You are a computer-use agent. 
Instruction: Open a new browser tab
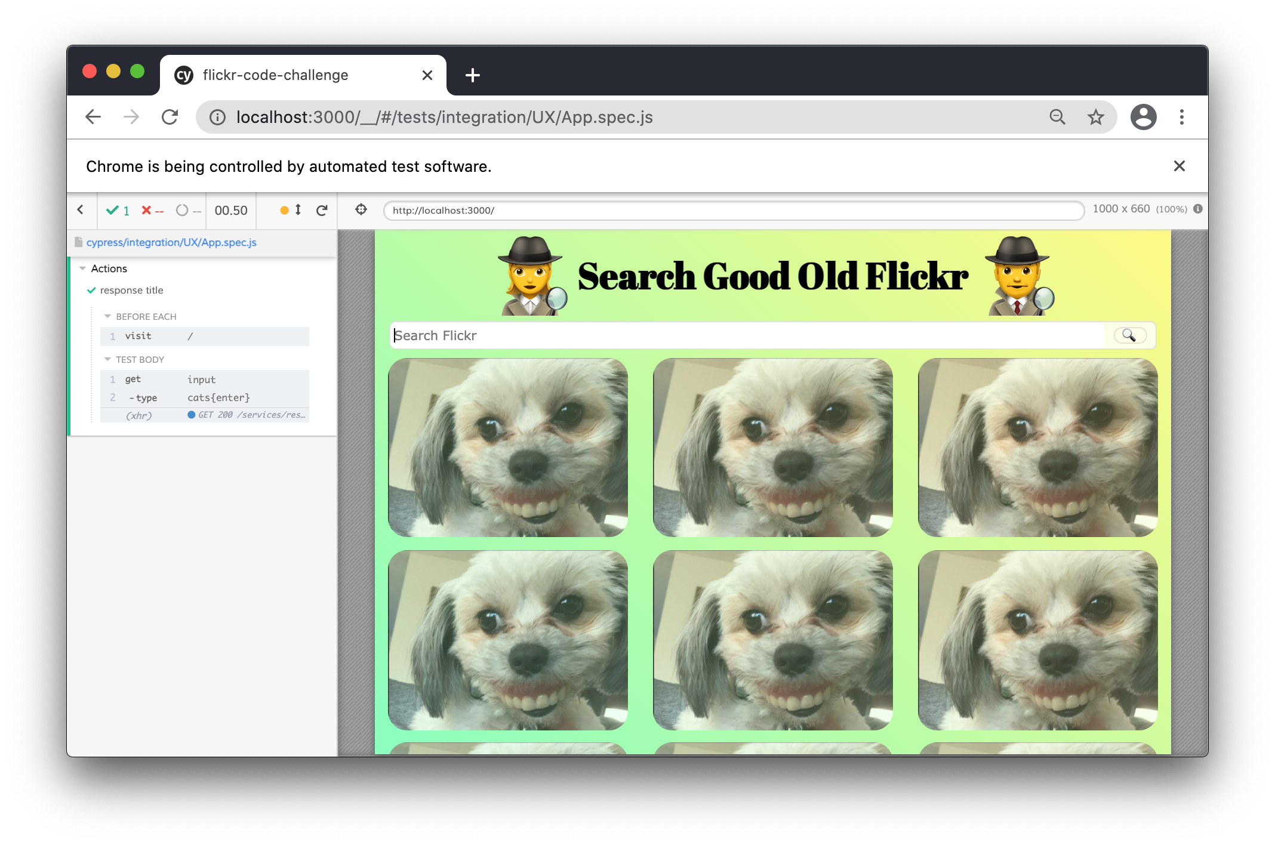(472, 75)
